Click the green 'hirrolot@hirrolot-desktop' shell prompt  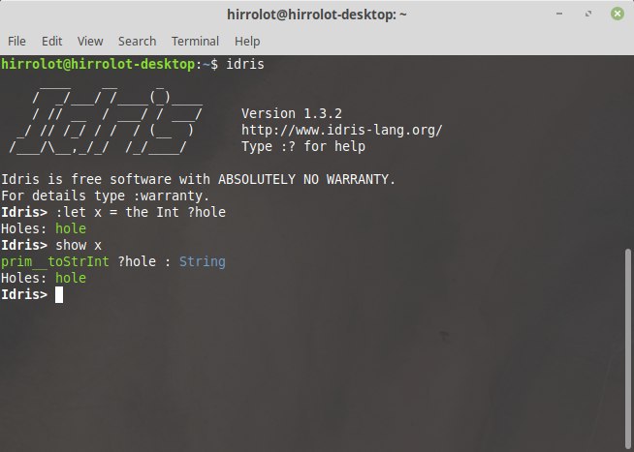[98, 64]
